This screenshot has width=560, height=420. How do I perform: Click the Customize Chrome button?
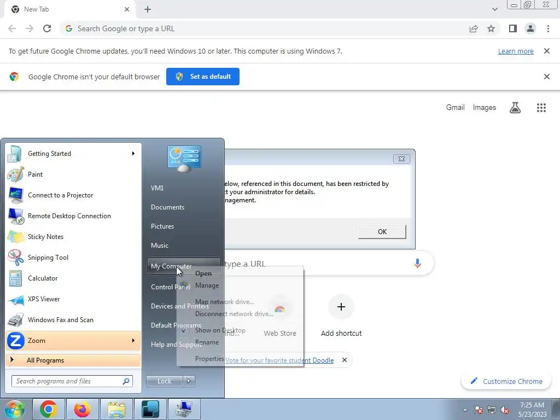506,381
